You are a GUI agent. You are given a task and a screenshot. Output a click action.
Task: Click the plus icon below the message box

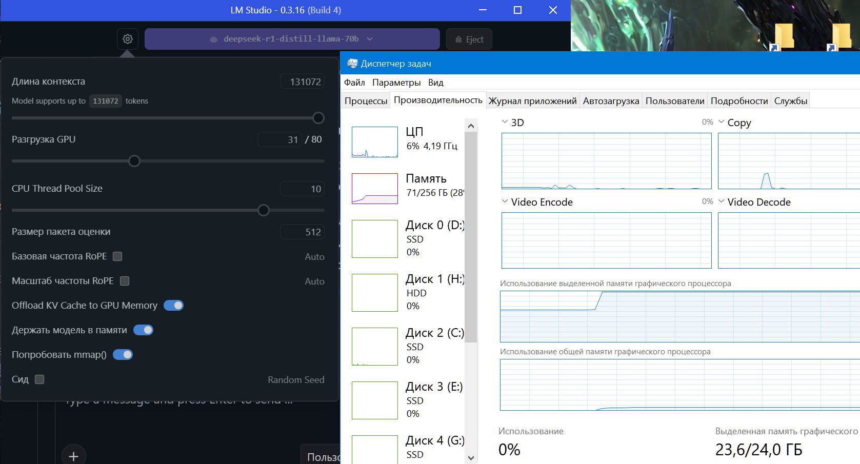click(73, 456)
